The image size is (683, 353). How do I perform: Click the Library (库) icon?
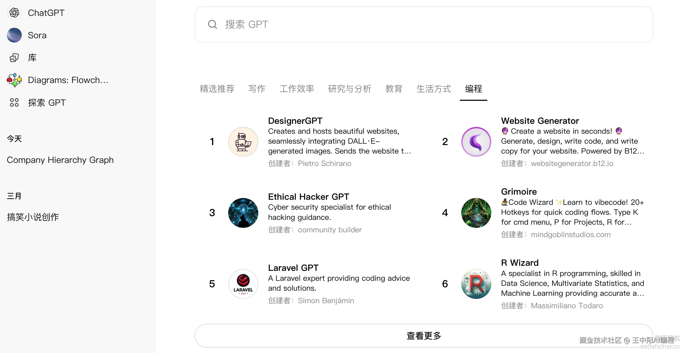coord(14,58)
